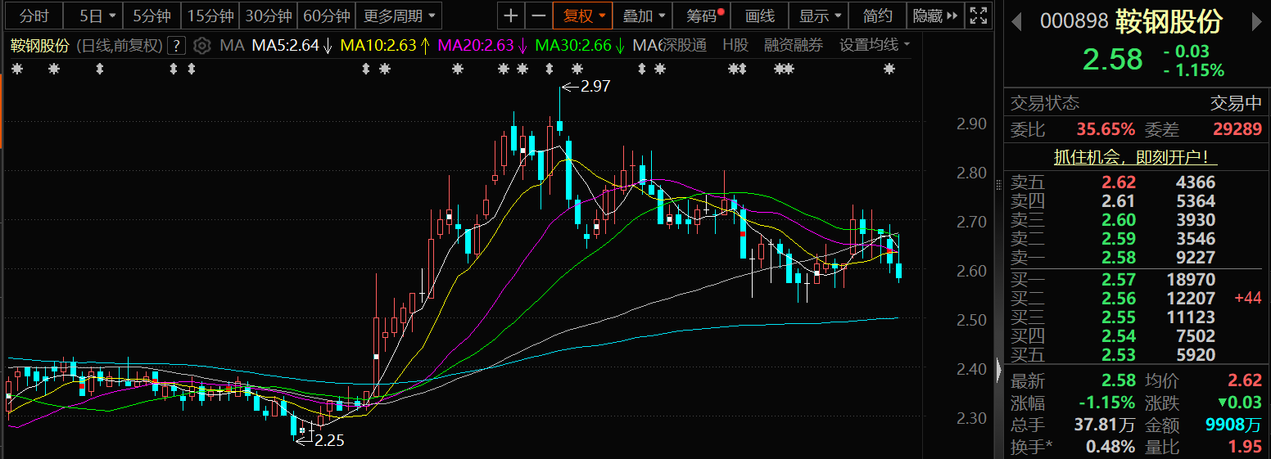Toggle the 筹码 chip distribution view
The image size is (1271, 459).
click(x=706, y=16)
